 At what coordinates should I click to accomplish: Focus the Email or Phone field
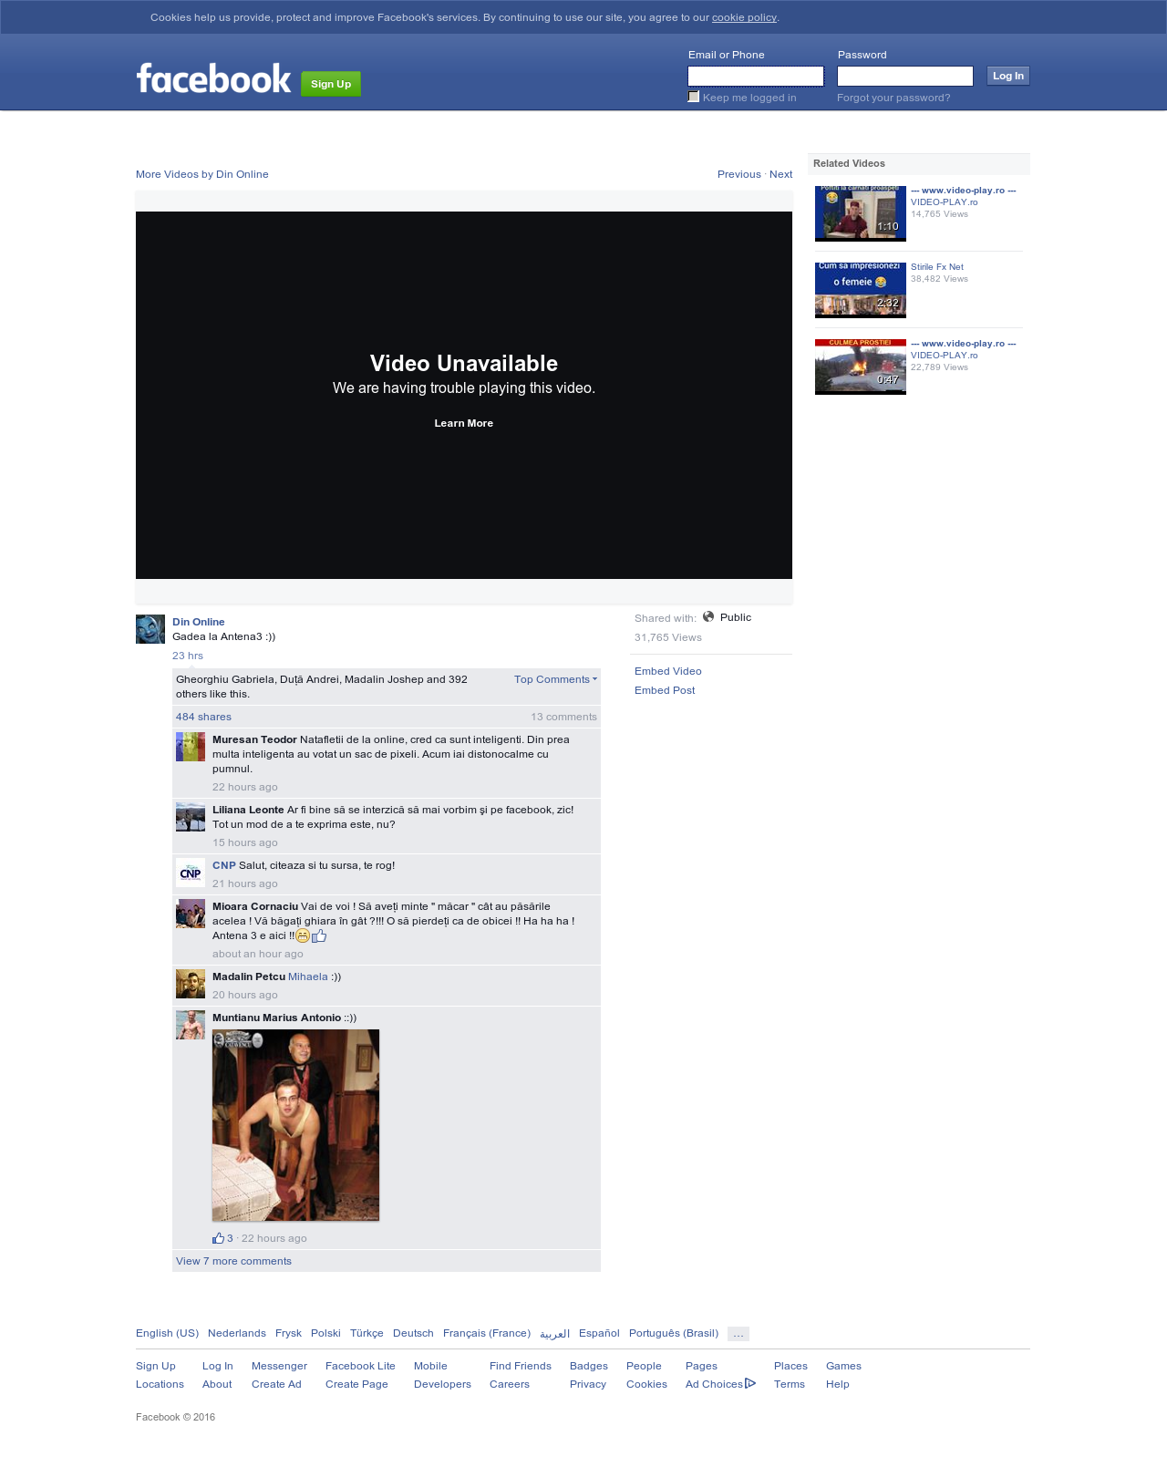(756, 76)
